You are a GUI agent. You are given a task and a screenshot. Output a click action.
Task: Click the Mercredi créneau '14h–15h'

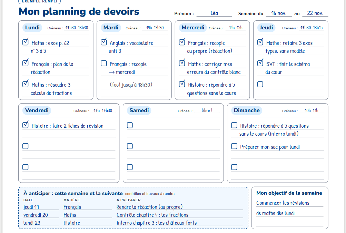click(236, 28)
